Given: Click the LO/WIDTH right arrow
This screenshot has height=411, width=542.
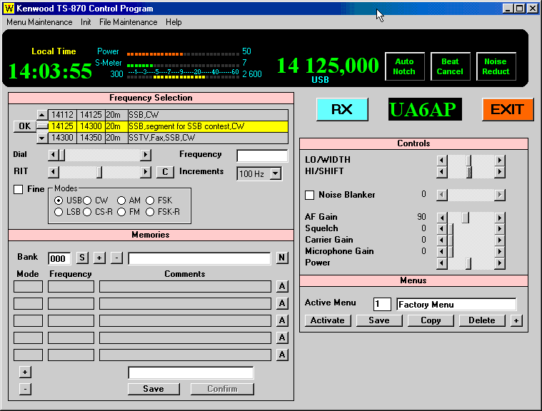Looking at the screenshot, I should 499,160.
